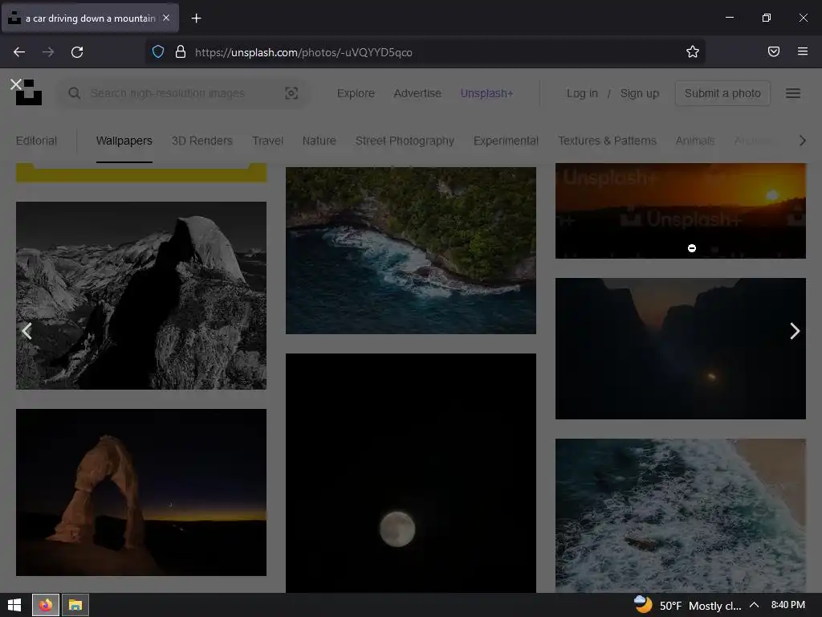Open the site hamburger menu
Viewport: 822px width, 617px height.
click(792, 93)
